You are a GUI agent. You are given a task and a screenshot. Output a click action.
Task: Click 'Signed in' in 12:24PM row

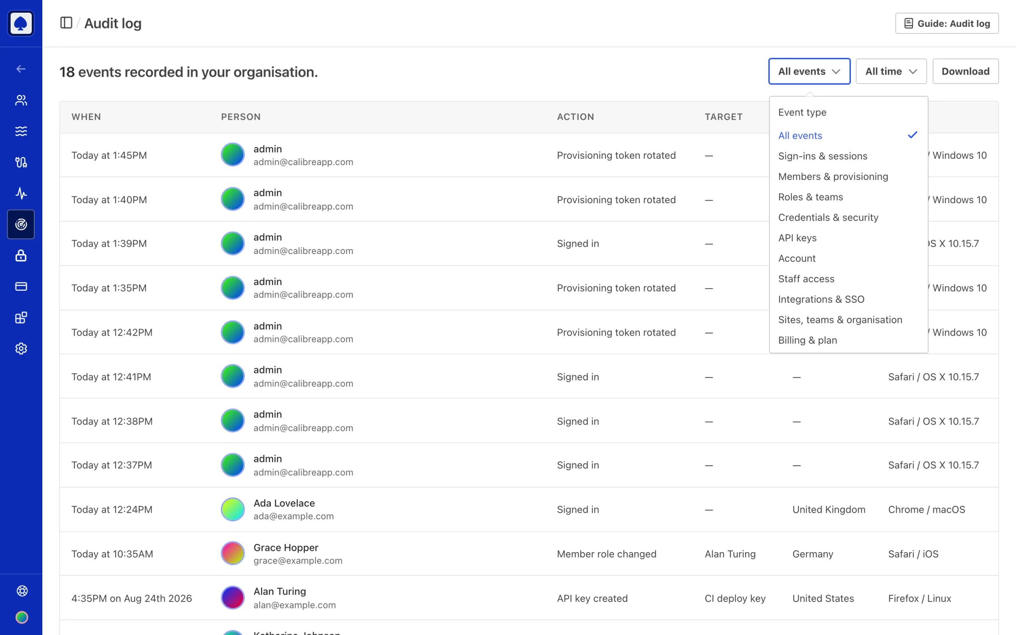point(577,509)
